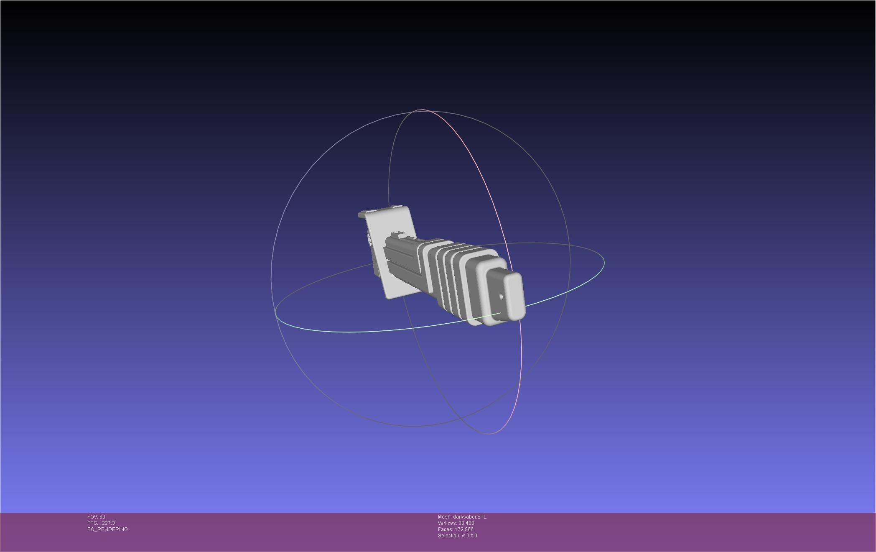Click the Vertices: 86,483 count
876x552 pixels.
[x=456, y=523]
